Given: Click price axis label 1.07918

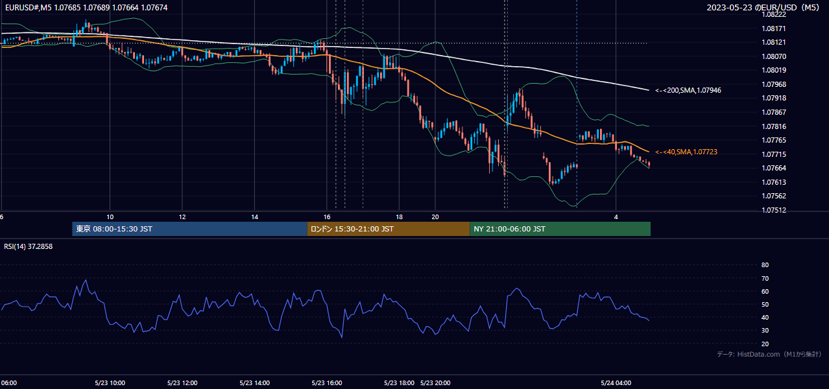Looking at the screenshot, I should (773, 98).
